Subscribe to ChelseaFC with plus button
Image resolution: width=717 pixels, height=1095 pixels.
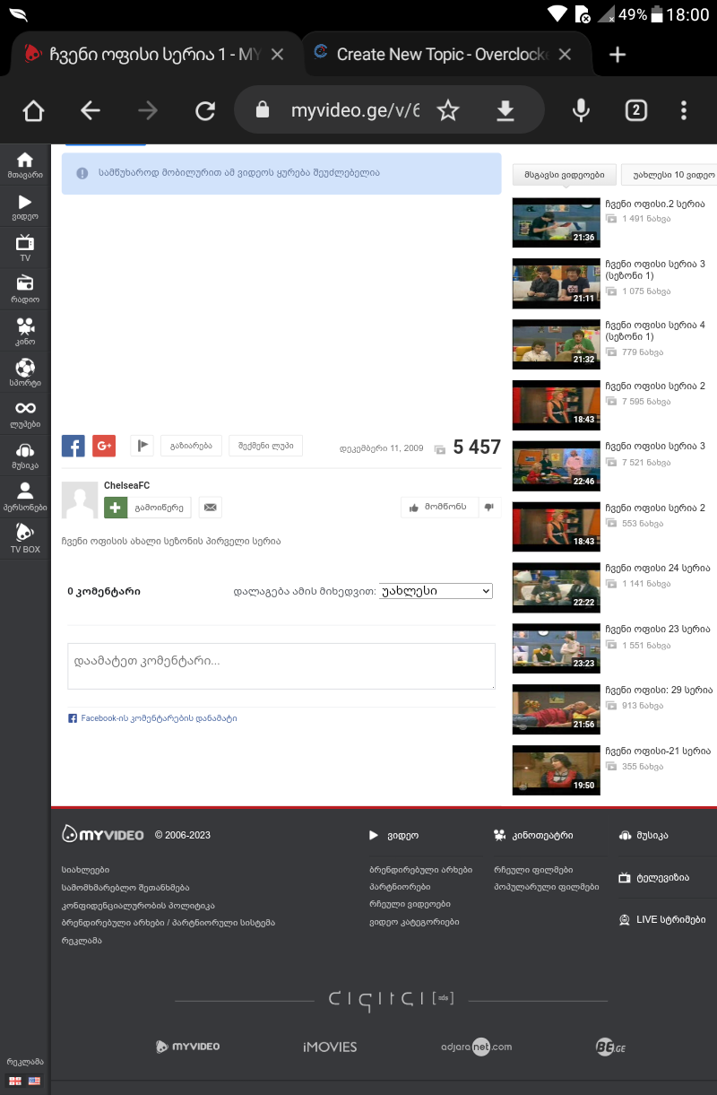tap(116, 508)
